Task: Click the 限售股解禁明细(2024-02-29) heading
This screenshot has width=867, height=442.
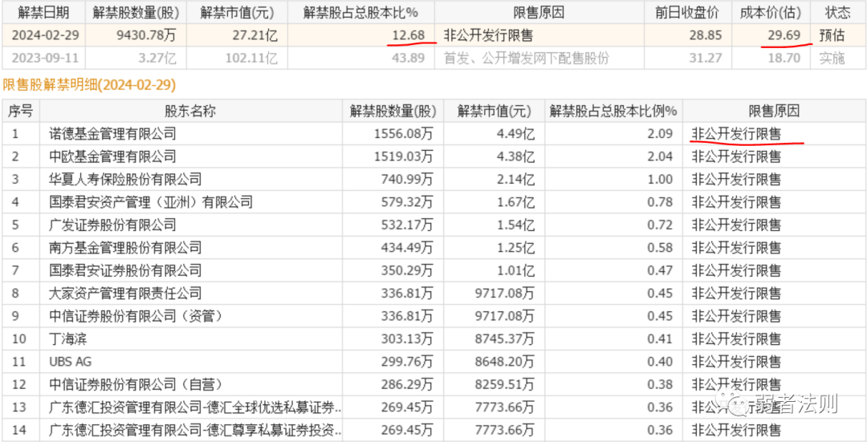Action: pyautogui.click(x=90, y=84)
